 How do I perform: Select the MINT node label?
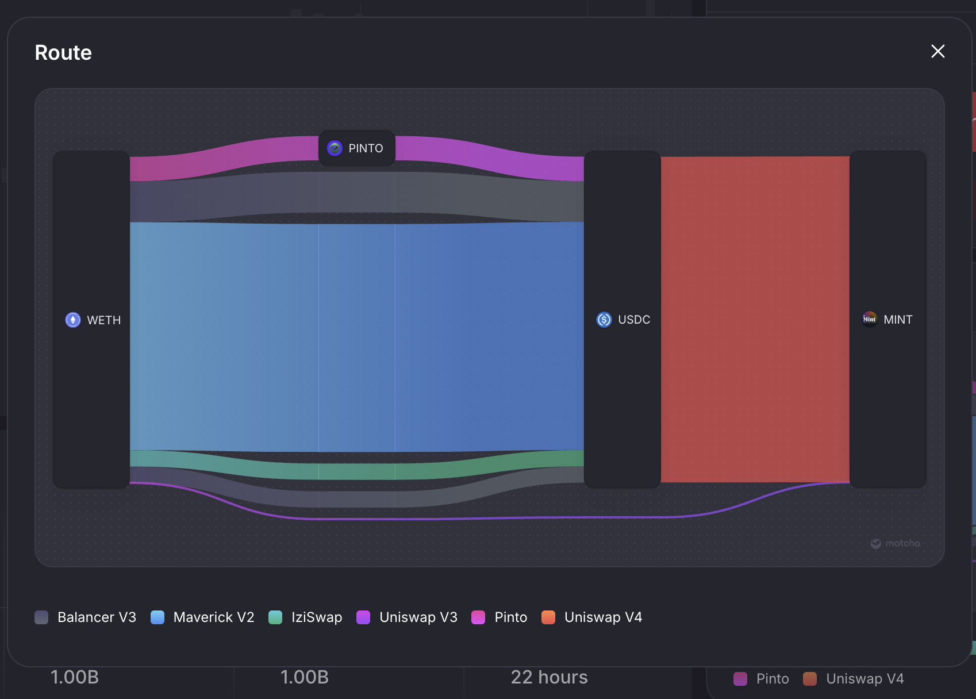[898, 320]
